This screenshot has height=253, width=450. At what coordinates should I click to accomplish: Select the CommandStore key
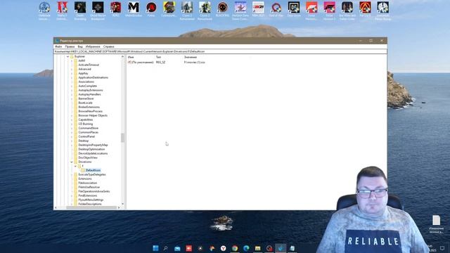(88, 128)
